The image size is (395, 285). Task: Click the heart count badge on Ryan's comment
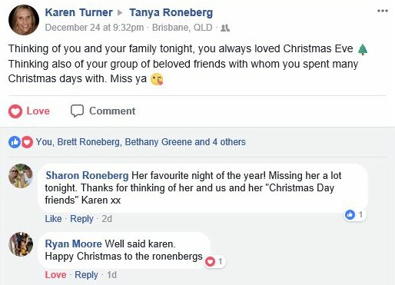(x=214, y=261)
